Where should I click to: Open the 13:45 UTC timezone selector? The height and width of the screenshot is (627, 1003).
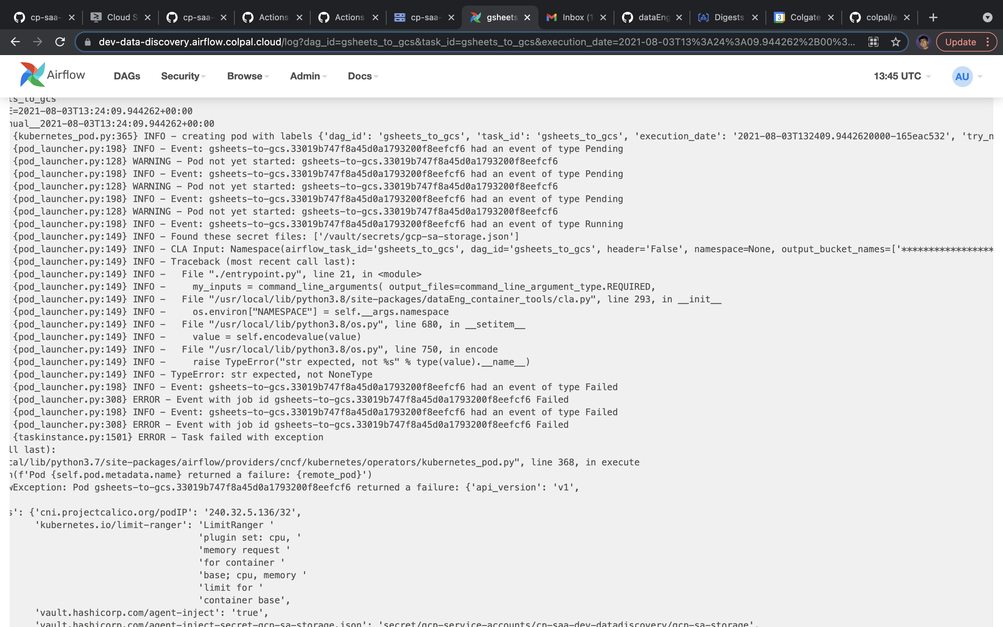click(x=902, y=76)
